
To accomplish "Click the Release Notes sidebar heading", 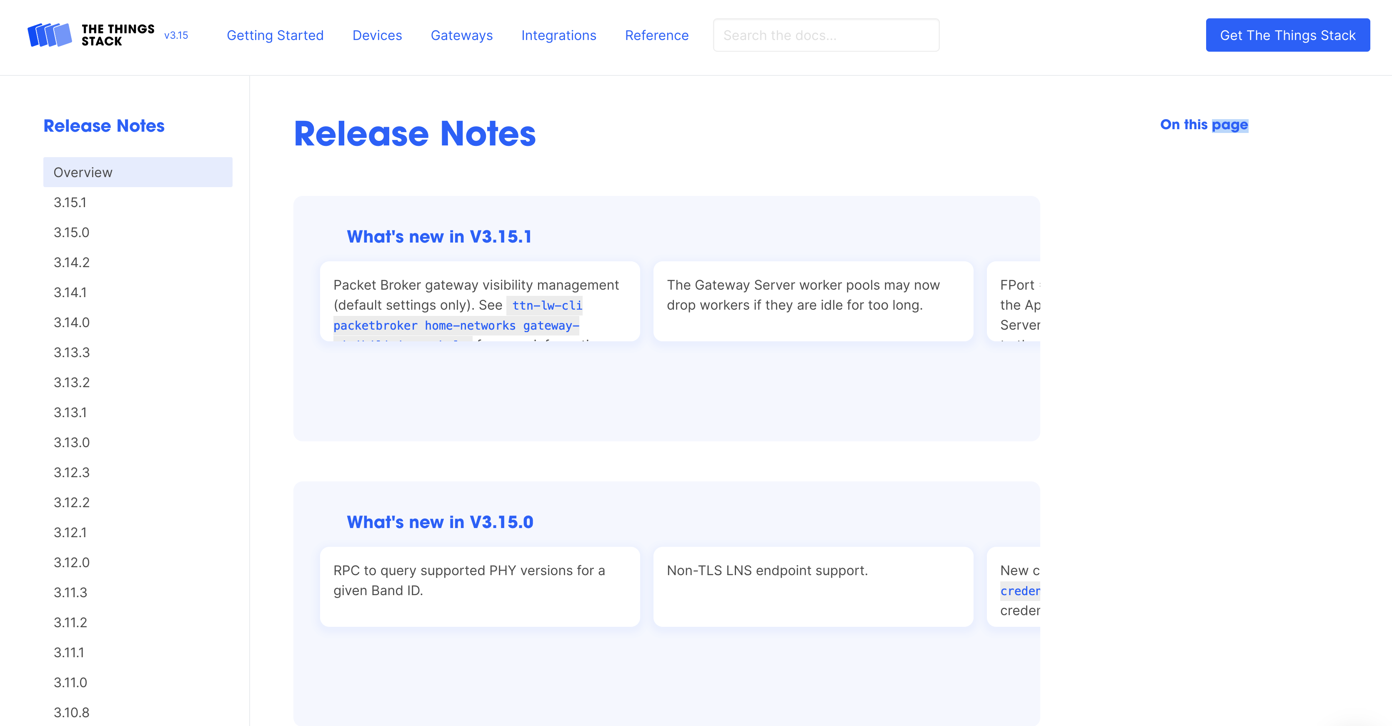I will (x=104, y=125).
